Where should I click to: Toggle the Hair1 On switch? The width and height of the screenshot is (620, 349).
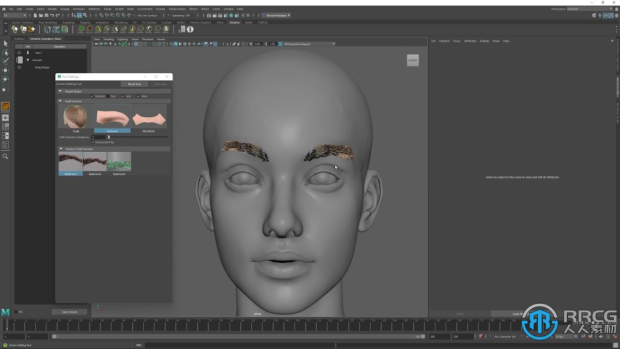[x=28, y=53]
